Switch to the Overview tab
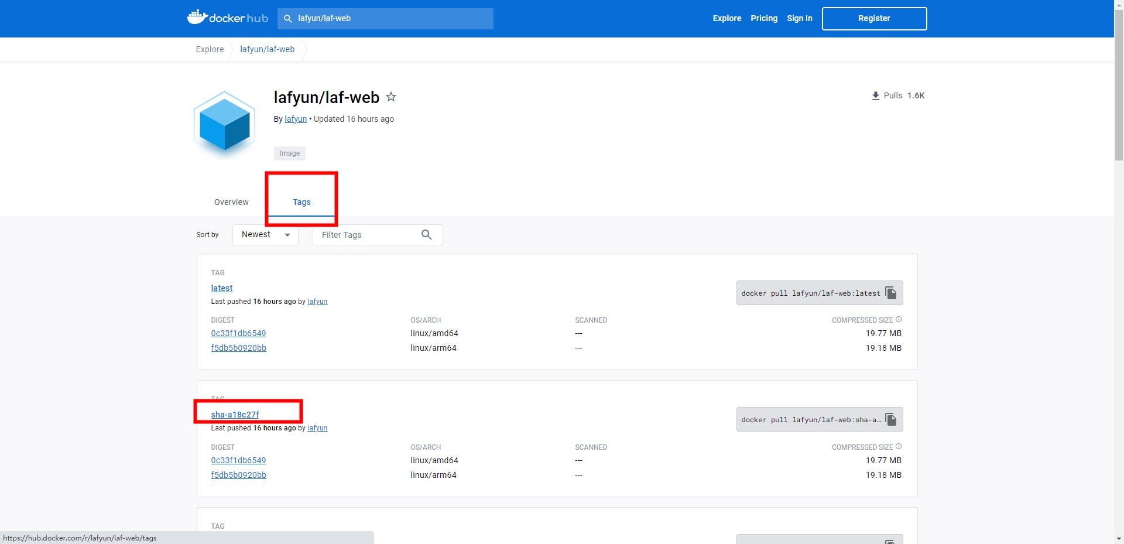This screenshot has height=544, width=1124. [x=231, y=202]
